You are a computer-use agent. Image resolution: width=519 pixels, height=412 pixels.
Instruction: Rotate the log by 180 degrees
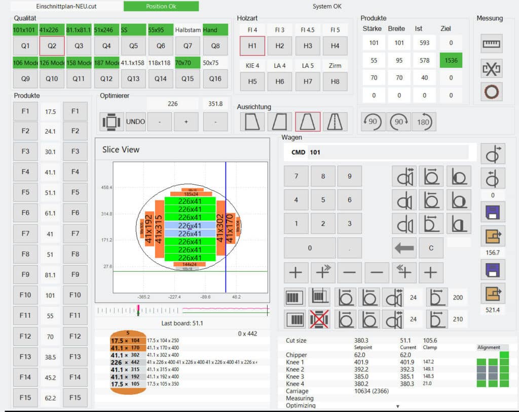point(423,121)
